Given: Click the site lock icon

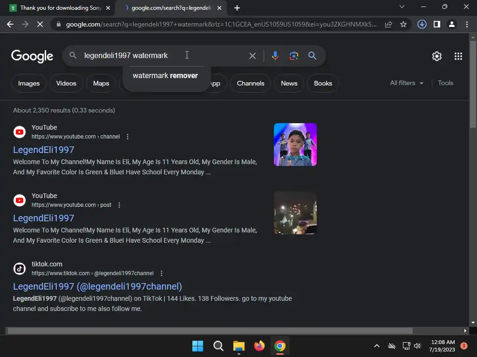Looking at the screenshot, I should 59,24.
